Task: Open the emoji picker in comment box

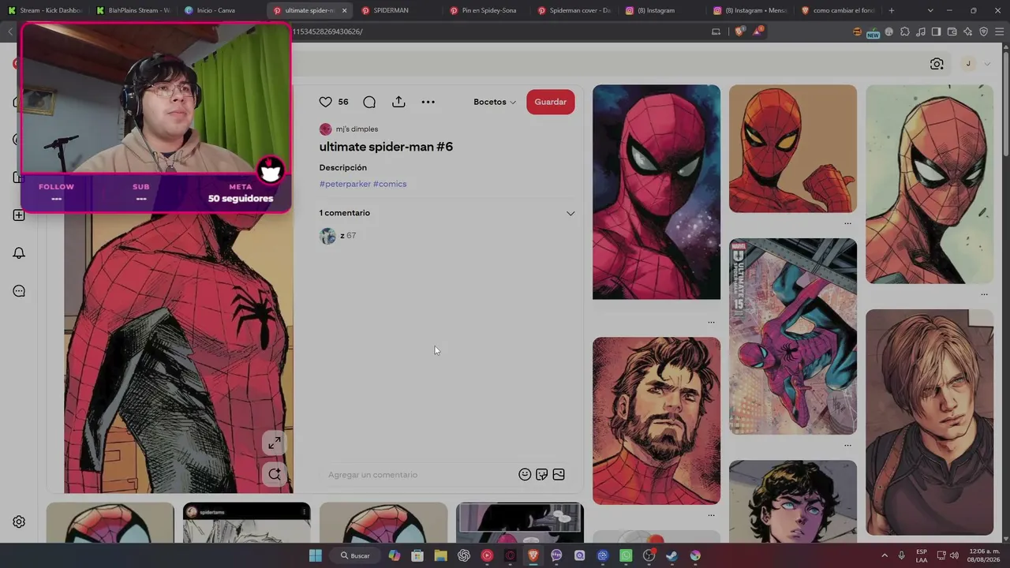Action: point(525,474)
